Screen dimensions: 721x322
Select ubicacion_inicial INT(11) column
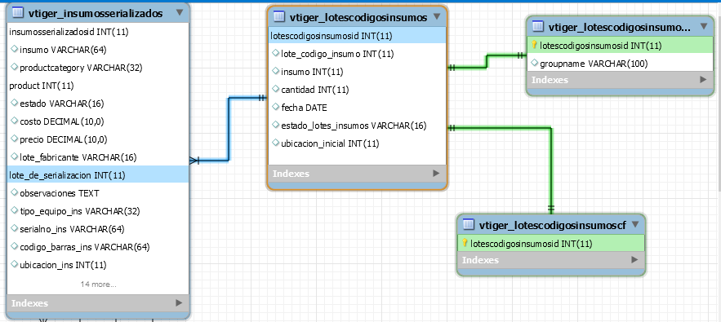[358, 143]
